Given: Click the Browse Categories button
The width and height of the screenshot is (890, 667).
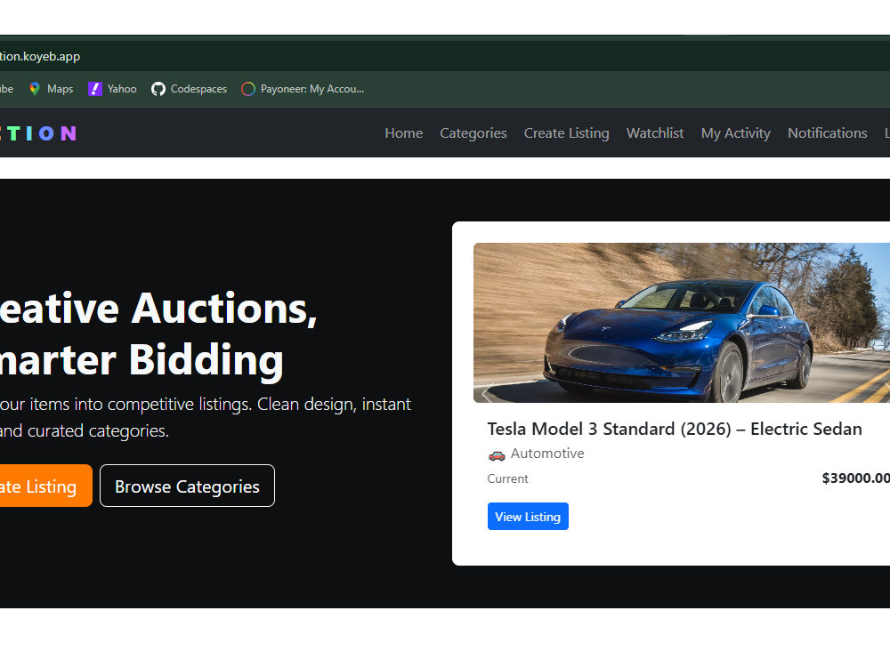Looking at the screenshot, I should pos(187,486).
